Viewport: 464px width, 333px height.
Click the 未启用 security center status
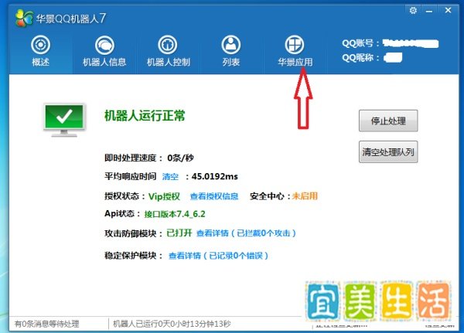pos(305,195)
